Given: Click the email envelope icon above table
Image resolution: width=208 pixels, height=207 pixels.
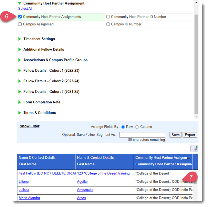Looking at the screenshot, I should tap(194, 148).
